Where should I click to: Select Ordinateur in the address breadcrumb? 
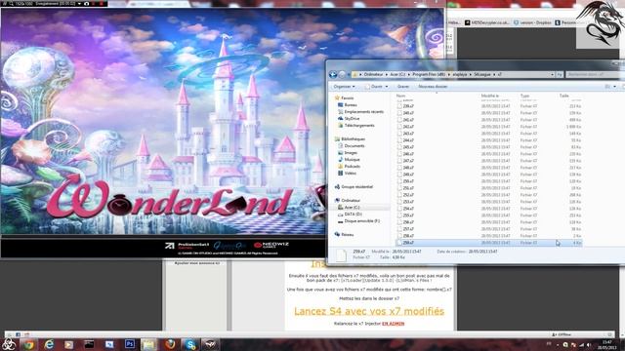click(x=373, y=74)
